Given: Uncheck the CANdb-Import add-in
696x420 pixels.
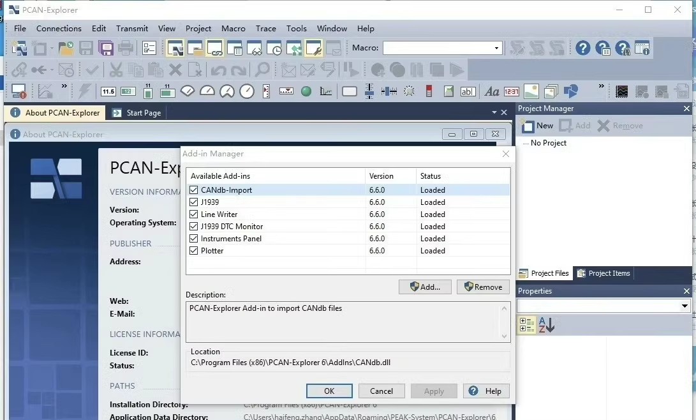Looking at the screenshot, I should click(193, 190).
